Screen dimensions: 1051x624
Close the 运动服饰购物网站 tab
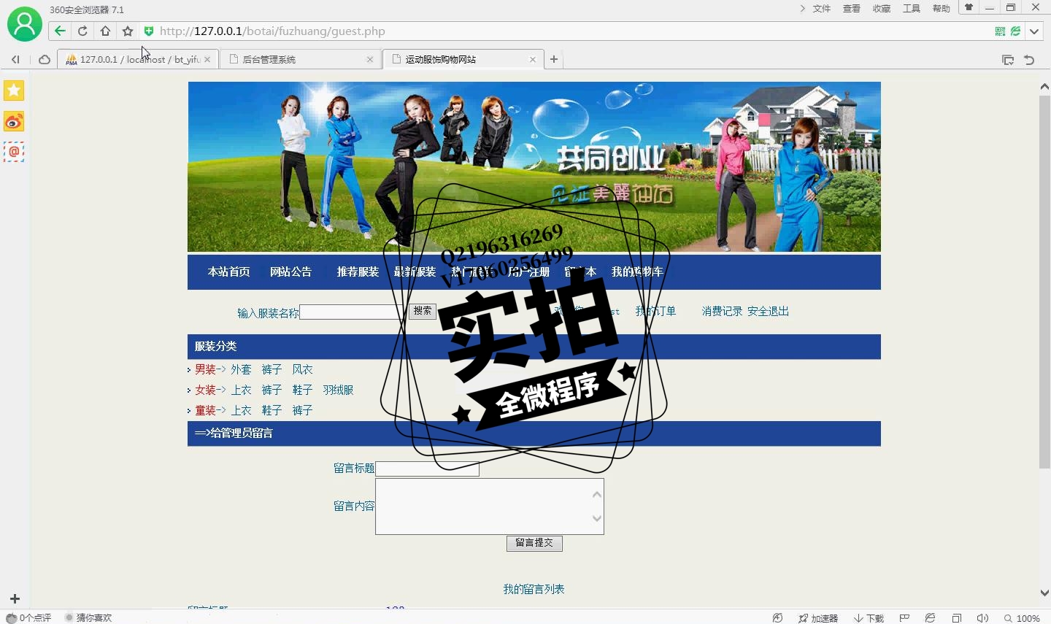pyautogui.click(x=533, y=59)
